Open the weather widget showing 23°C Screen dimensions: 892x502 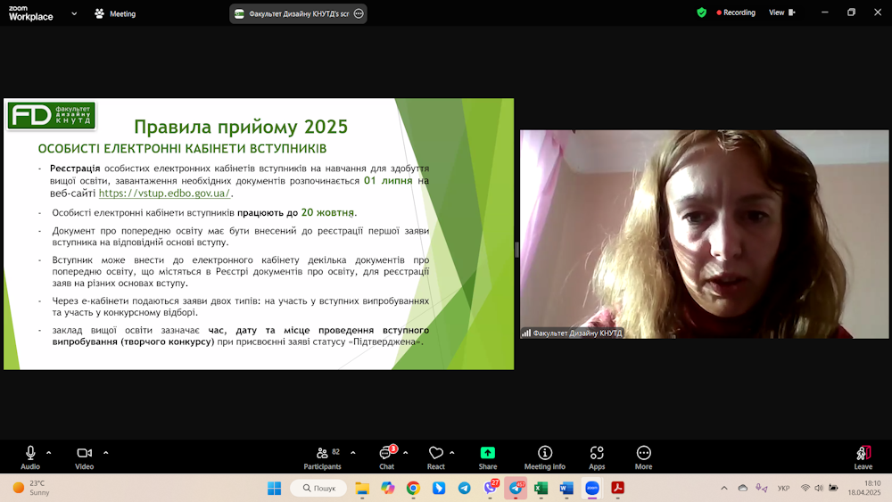point(32,488)
